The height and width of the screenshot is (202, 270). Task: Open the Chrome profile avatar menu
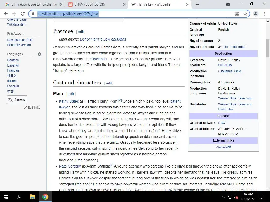256,14
